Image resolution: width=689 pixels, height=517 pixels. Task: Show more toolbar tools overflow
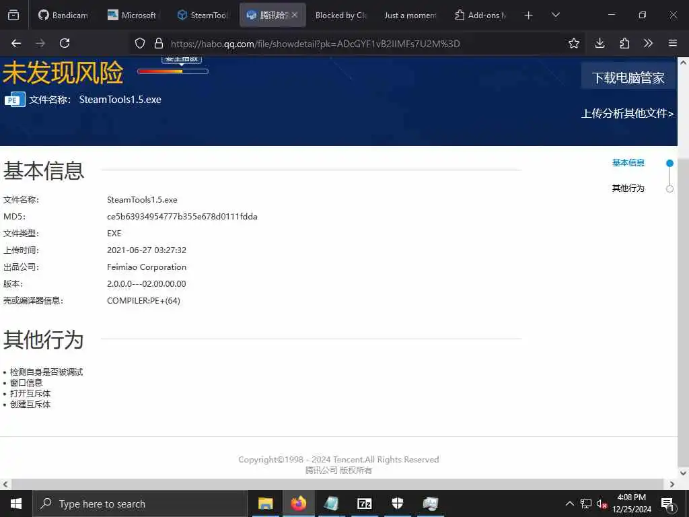click(x=648, y=43)
